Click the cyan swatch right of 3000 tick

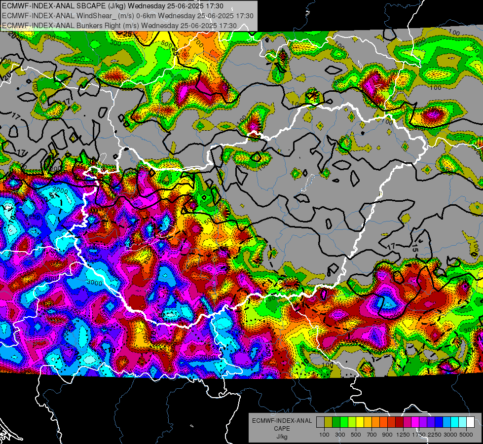pos(455,422)
